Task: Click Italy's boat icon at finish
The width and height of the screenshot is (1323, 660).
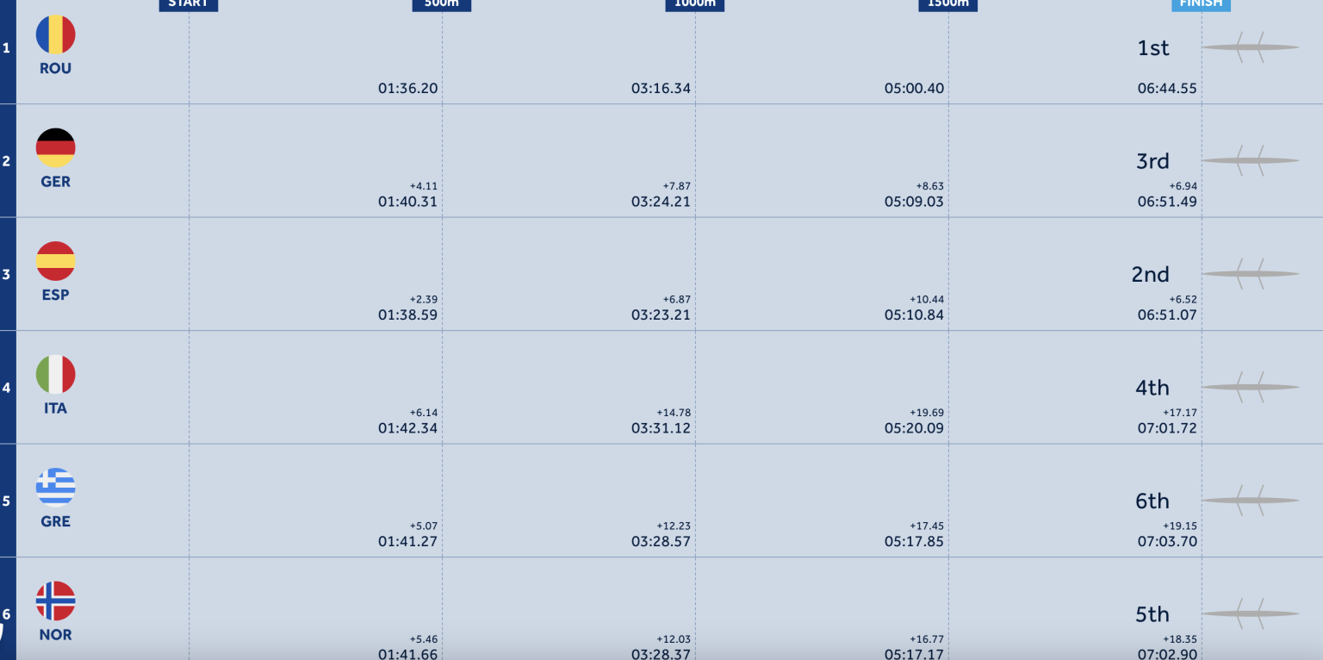Action: pos(1250,388)
